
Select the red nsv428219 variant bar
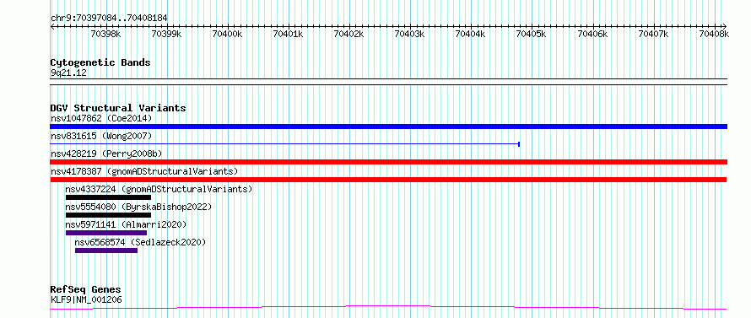388,162
